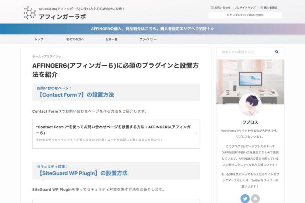Click the アフィンガーラボ site title
Viewport: 305px width, 203px height.
(x=62, y=17)
